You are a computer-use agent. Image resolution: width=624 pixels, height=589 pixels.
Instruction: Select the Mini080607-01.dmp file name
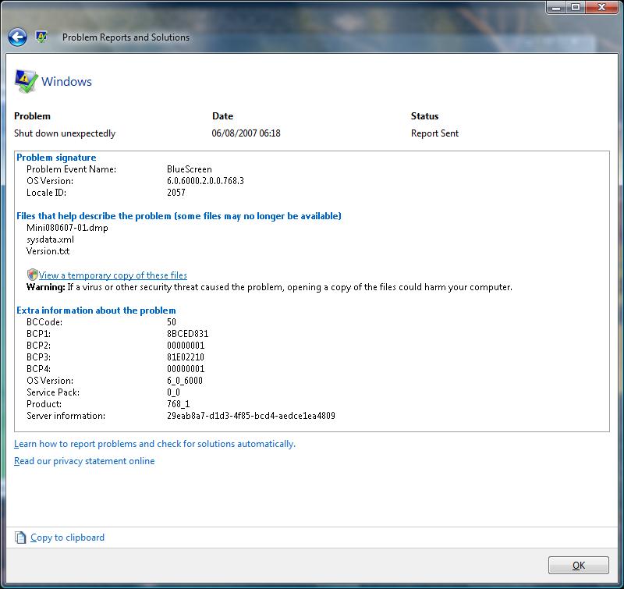[x=67, y=228]
